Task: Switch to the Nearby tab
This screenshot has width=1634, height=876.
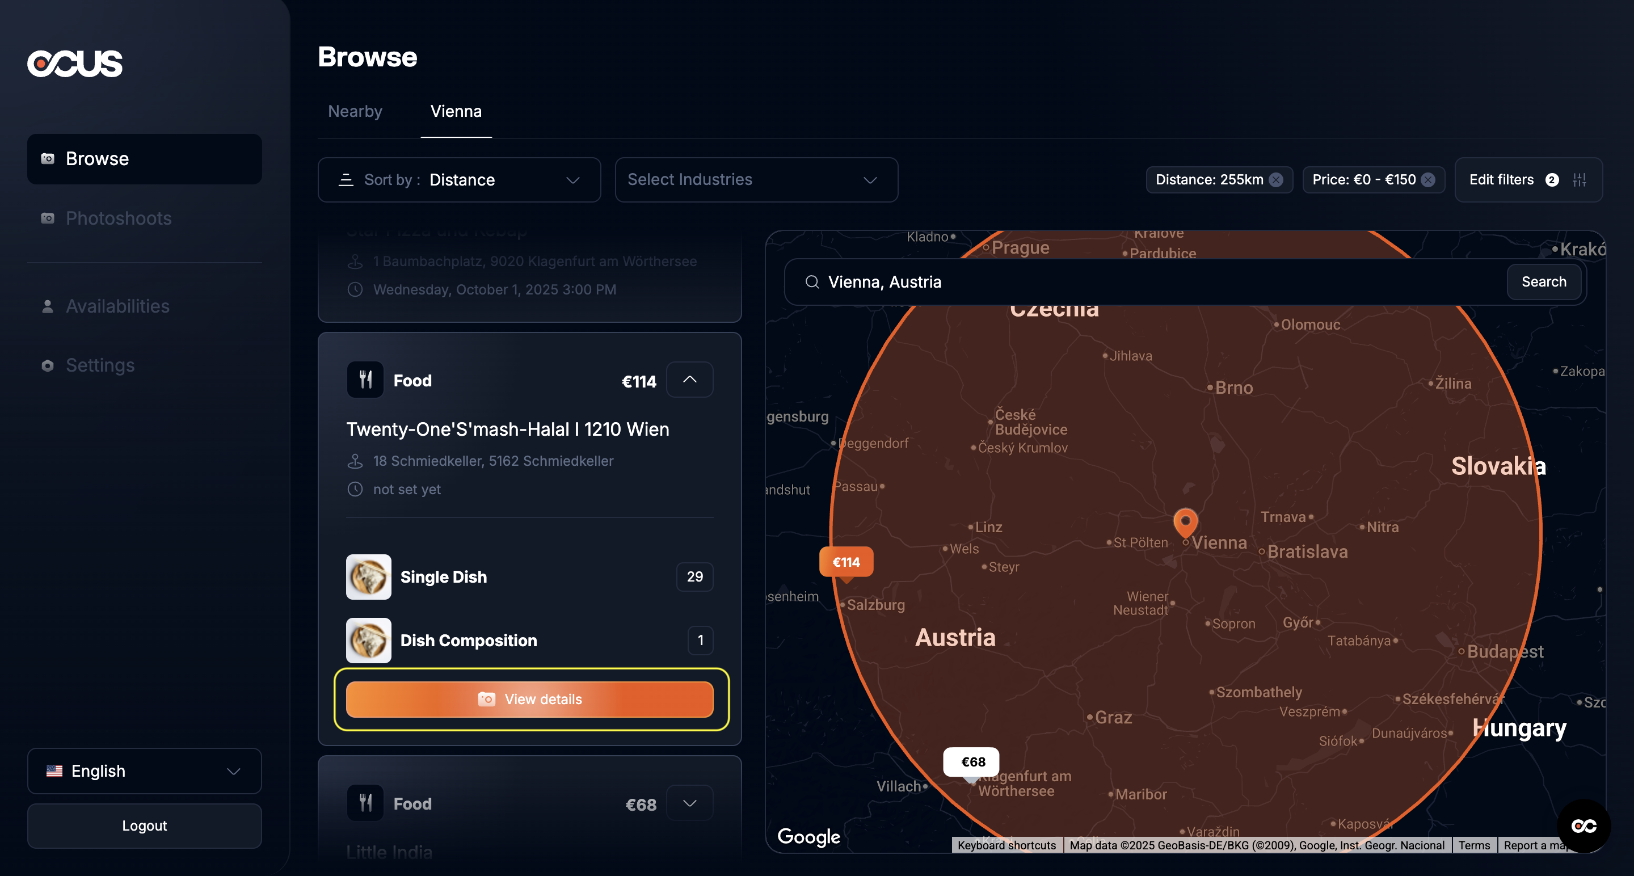Action: coord(355,112)
